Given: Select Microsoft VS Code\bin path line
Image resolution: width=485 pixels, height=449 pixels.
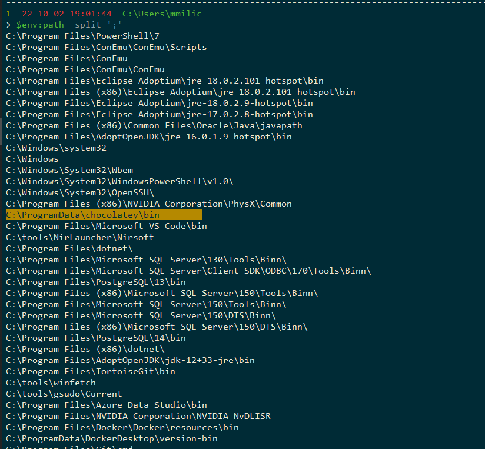Looking at the screenshot, I should pos(107,226).
